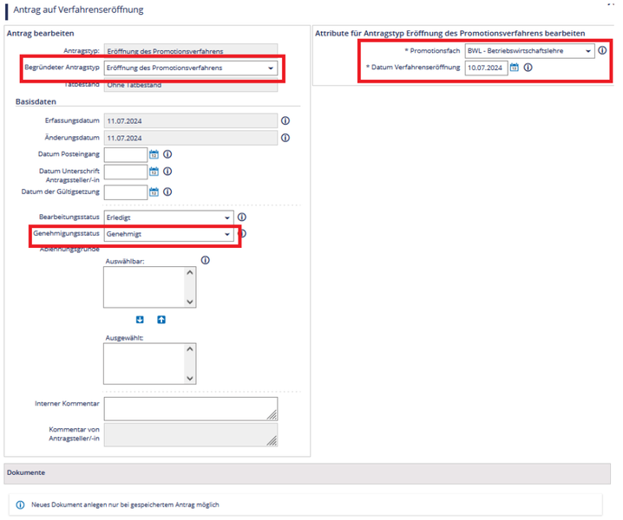623x520 pixels.
Task: Move reason up with blue up arrow
Action: click(161, 320)
